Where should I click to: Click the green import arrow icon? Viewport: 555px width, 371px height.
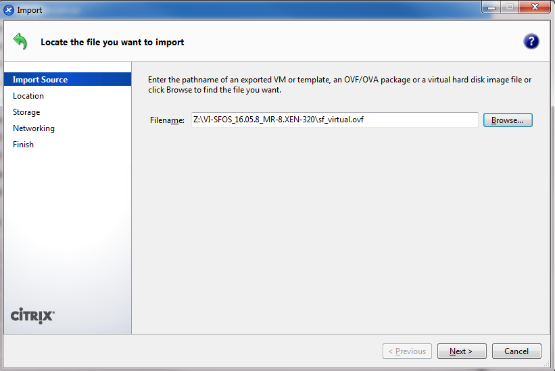pos(20,42)
